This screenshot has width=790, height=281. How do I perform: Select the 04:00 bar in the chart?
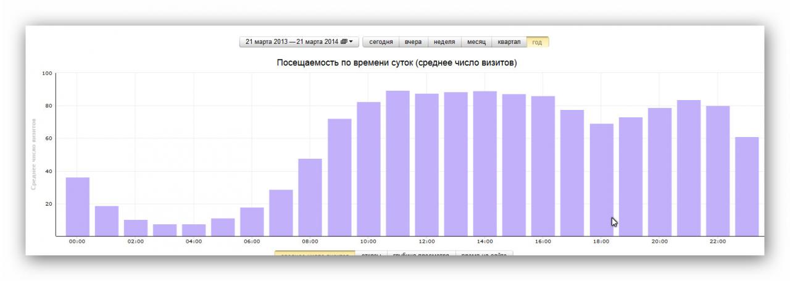194,230
